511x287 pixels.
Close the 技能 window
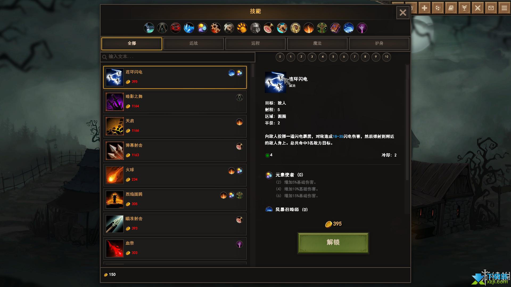coord(403,12)
